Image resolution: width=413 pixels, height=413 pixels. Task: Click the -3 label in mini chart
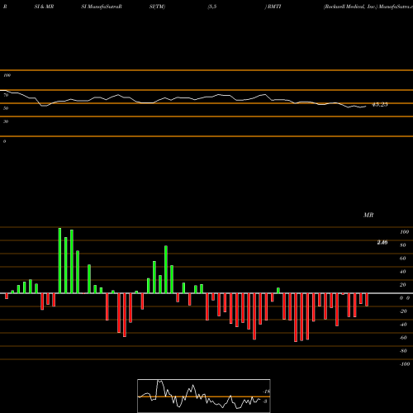tap(265, 401)
